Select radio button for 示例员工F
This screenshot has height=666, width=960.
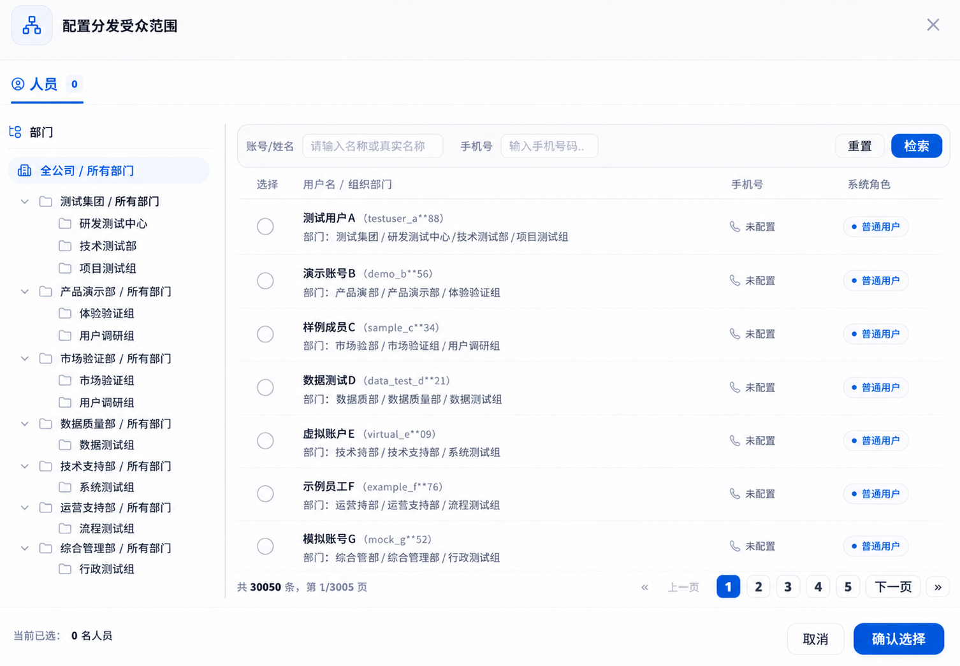265,493
